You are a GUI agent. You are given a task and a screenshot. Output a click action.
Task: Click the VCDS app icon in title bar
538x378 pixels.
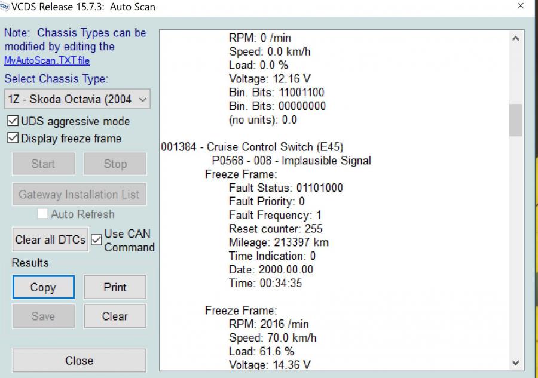pyautogui.click(x=5, y=6)
